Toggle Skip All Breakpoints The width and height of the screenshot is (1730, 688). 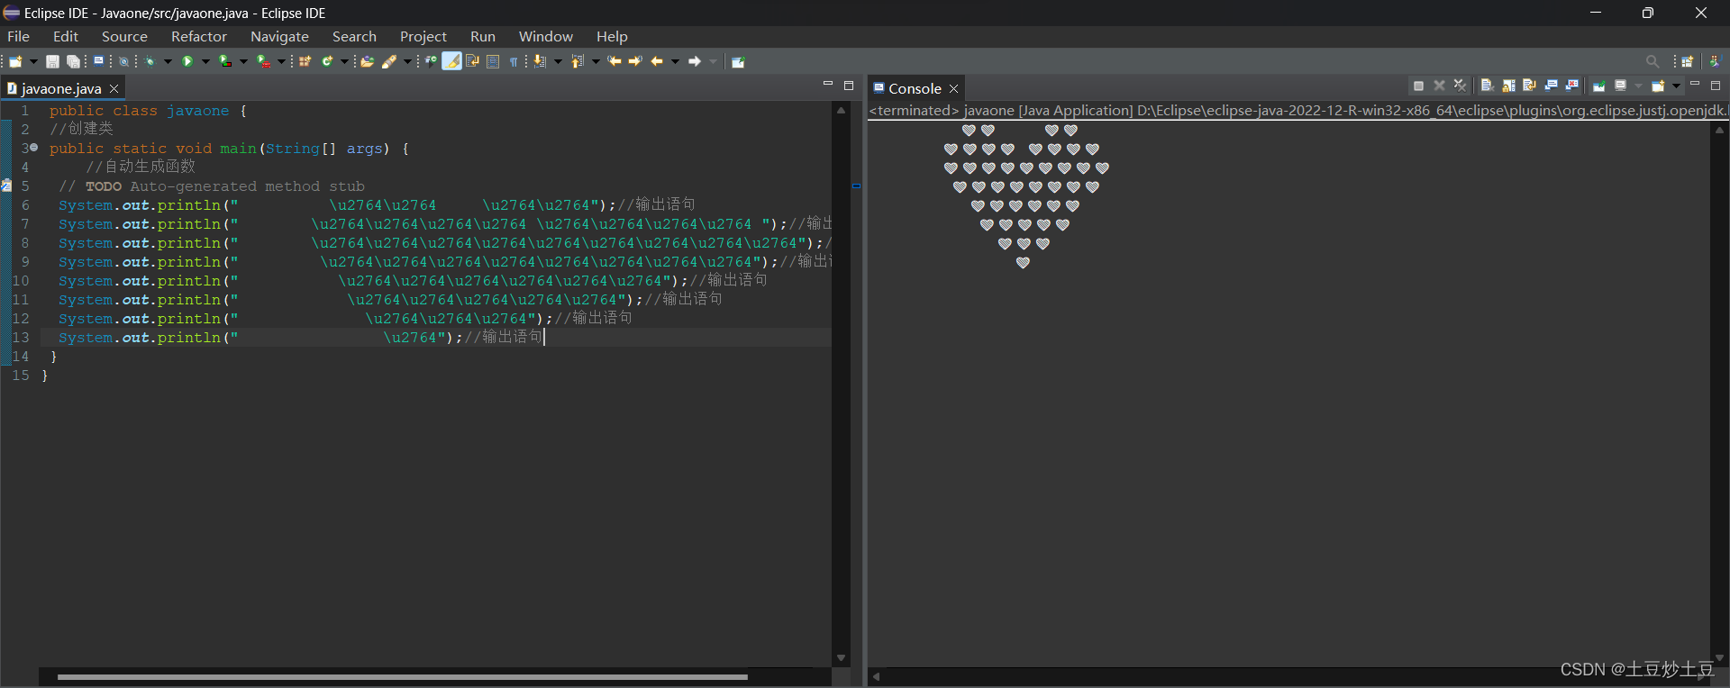tap(123, 61)
